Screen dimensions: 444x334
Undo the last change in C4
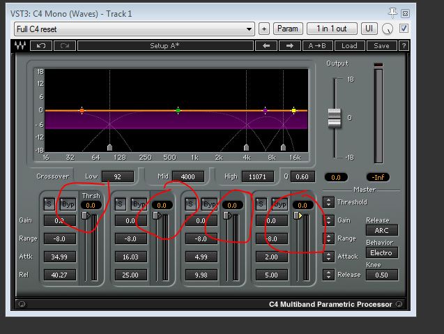[41, 45]
